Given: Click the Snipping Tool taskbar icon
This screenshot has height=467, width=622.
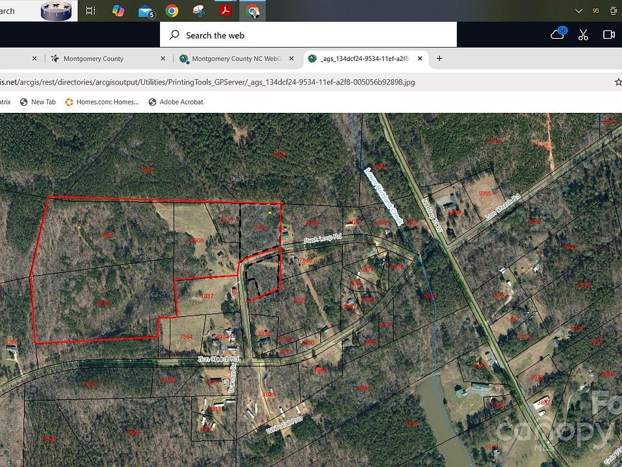Looking at the screenshot, I should [198, 10].
